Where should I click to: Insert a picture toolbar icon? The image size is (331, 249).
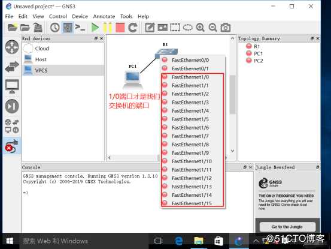[163, 28]
